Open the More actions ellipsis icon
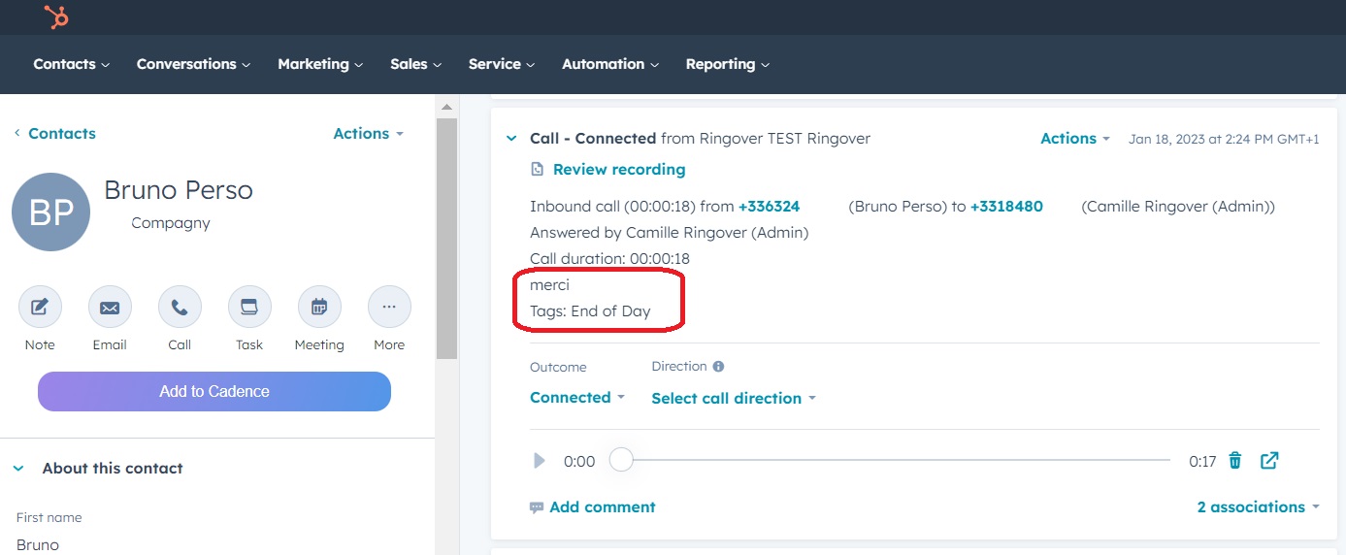Image resolution: width=1346 pixels, height=555 pixels. (x=389, y=308)
